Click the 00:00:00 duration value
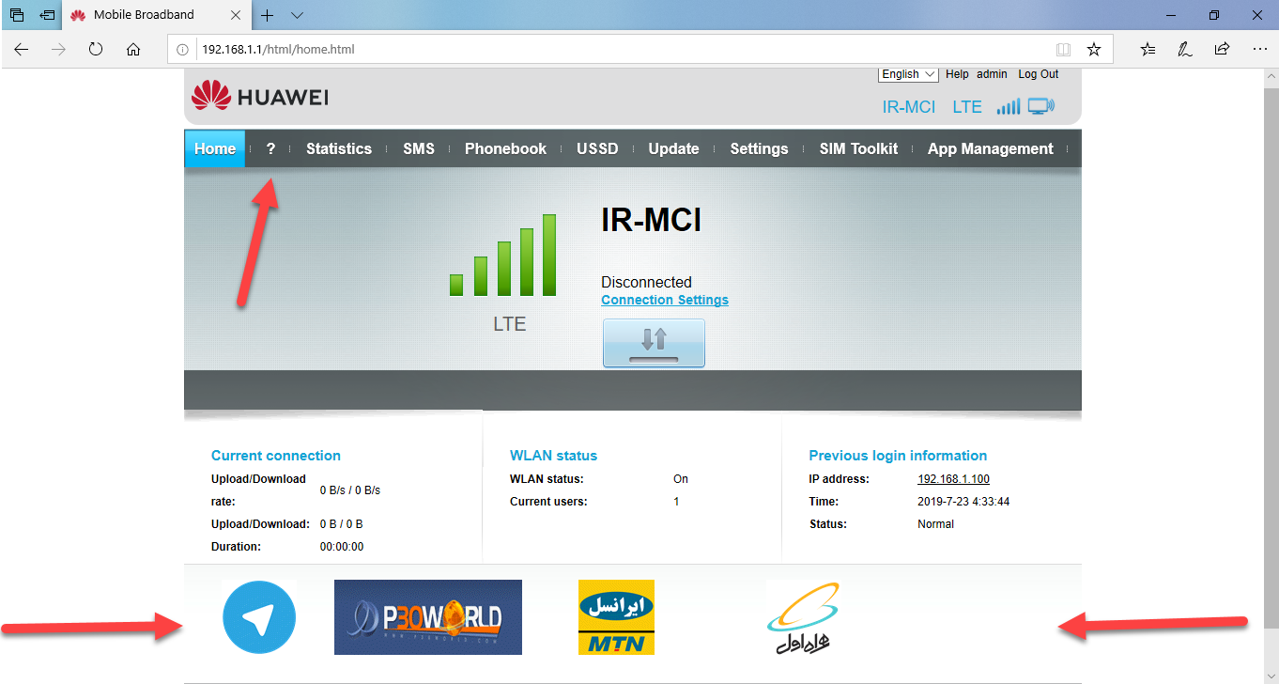 tap(342, 547)
